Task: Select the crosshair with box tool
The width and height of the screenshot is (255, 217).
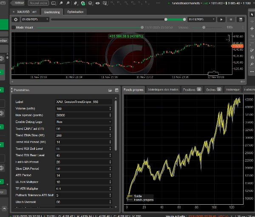Action: point(252,36)
